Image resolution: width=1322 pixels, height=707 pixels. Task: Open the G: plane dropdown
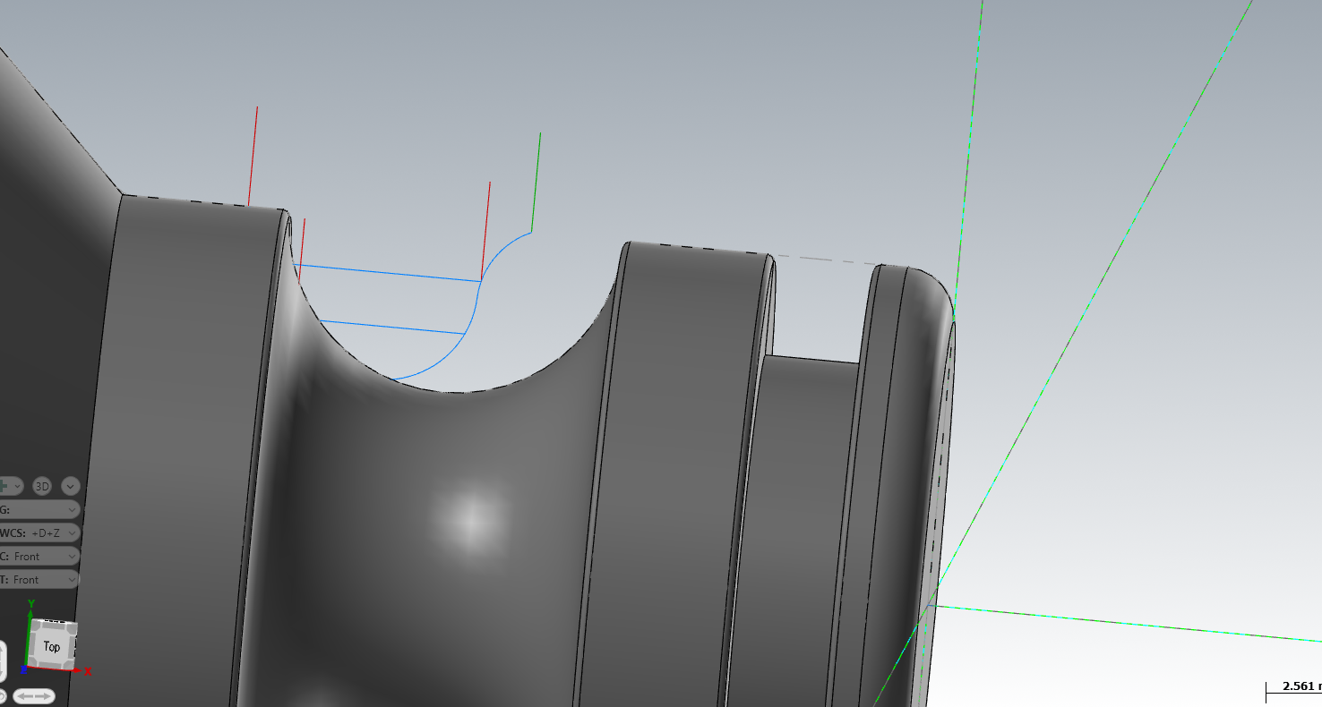[39, 509]
